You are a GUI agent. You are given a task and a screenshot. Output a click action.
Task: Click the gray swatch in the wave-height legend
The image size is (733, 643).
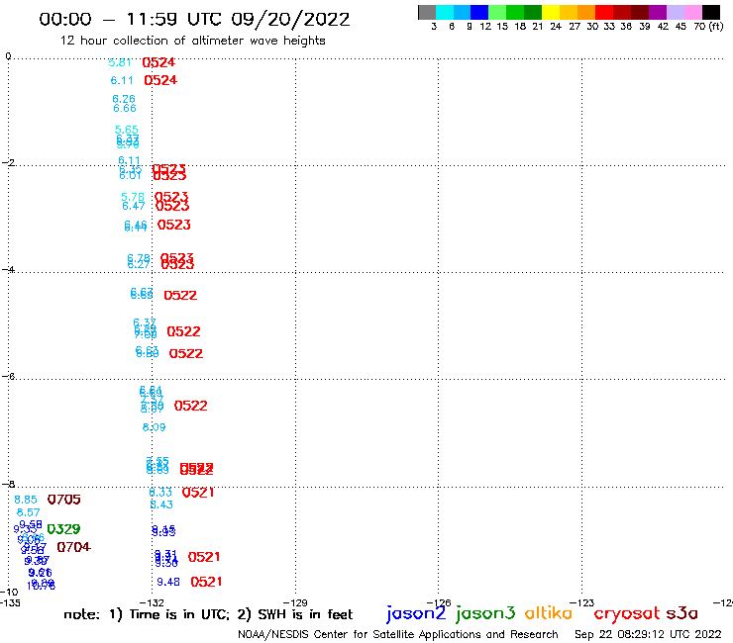click(x=427, y=12)
